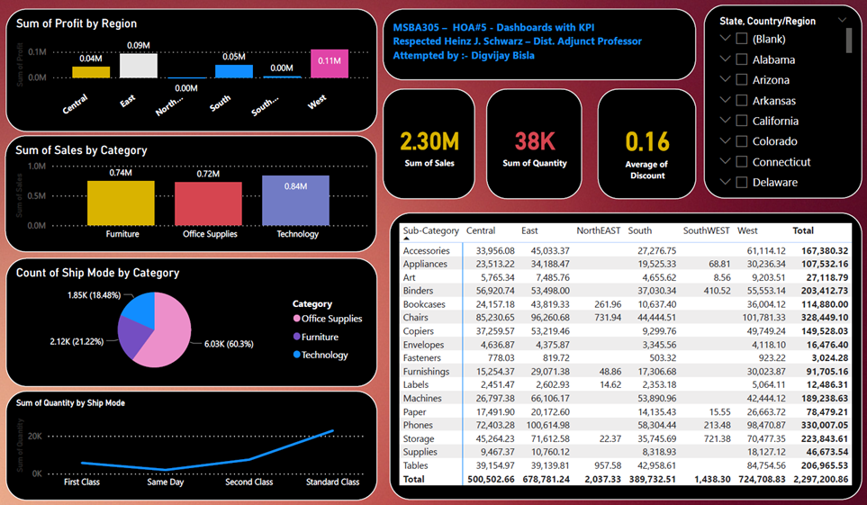Click the Office Supplies legend swatch
This screenshot has width=867, height=505.
[297, 318]
